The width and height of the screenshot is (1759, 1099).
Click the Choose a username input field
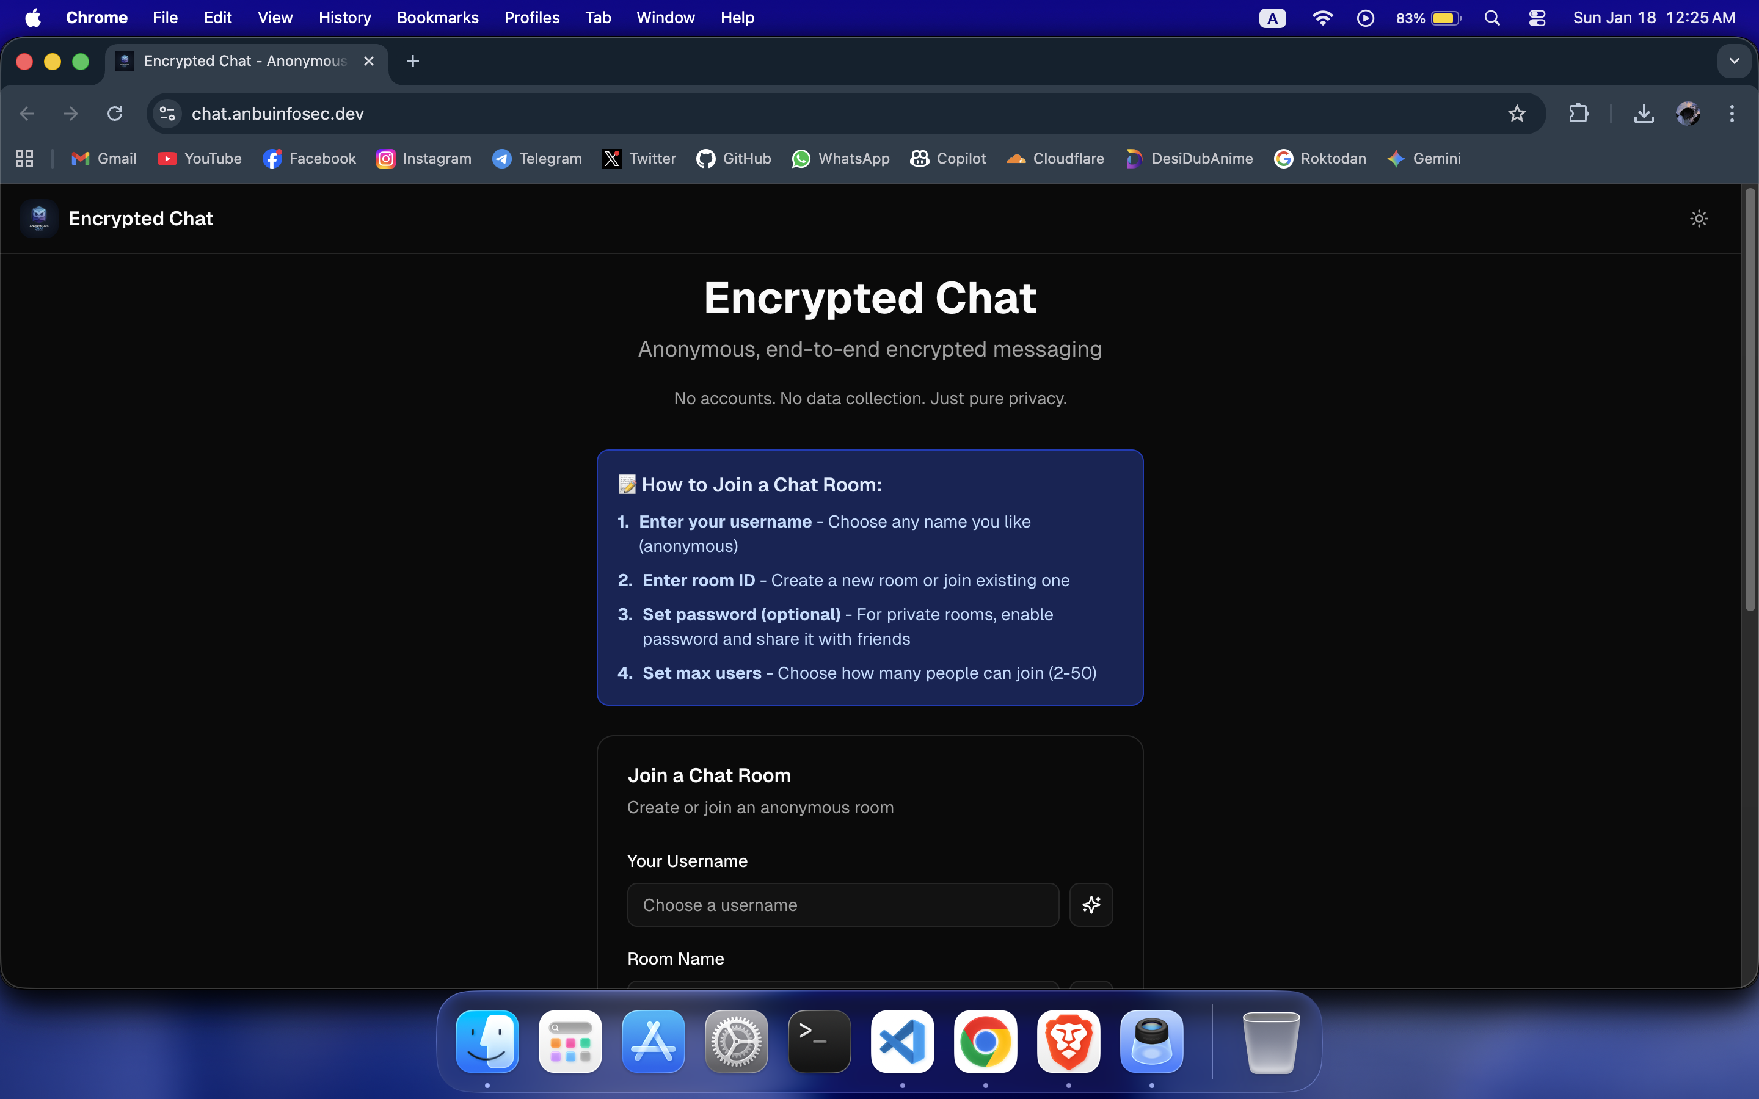(x=842, y=905)
